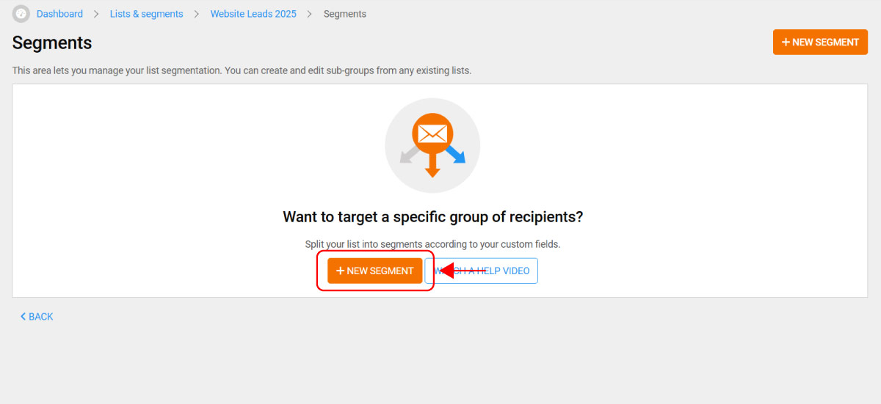The image size is (881, 404).
Task: Go to Lists & segments breadcrumb
Action: pyautogui.click(x=146, y=14)
